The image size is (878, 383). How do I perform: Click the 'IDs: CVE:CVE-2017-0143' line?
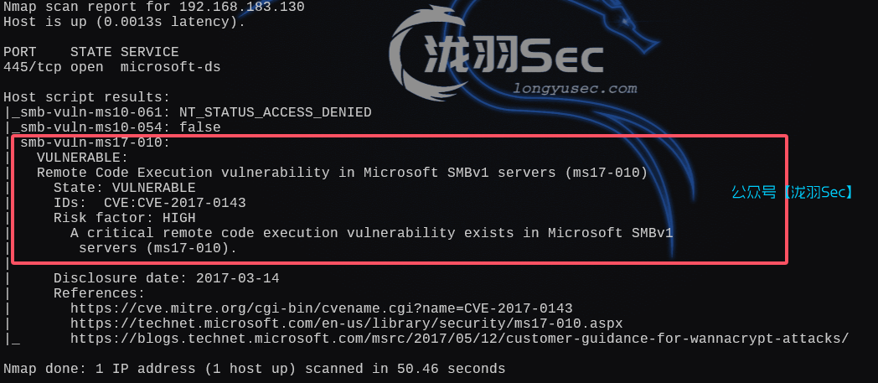[149, 203]
